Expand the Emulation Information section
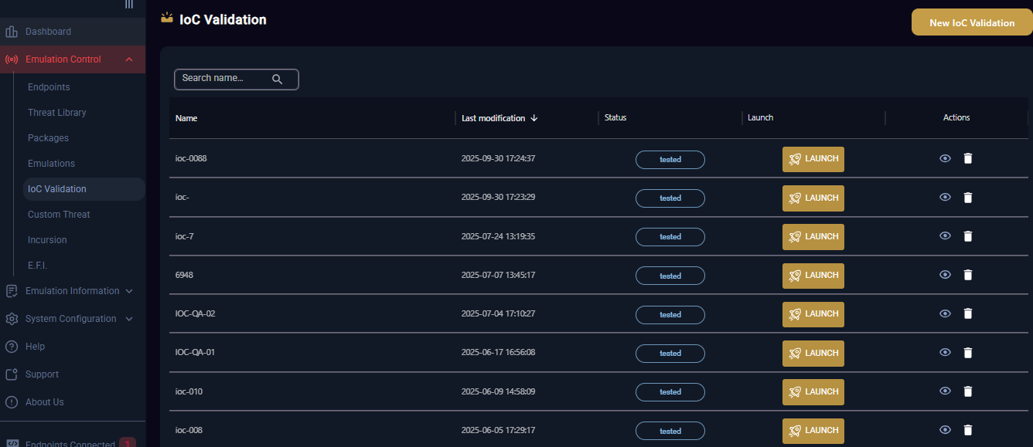This screenshot has width=1033, height=447. 129,291
